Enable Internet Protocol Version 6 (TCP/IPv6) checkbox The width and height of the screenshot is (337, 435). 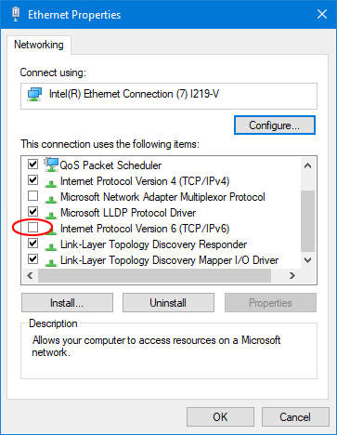[32, 228]
